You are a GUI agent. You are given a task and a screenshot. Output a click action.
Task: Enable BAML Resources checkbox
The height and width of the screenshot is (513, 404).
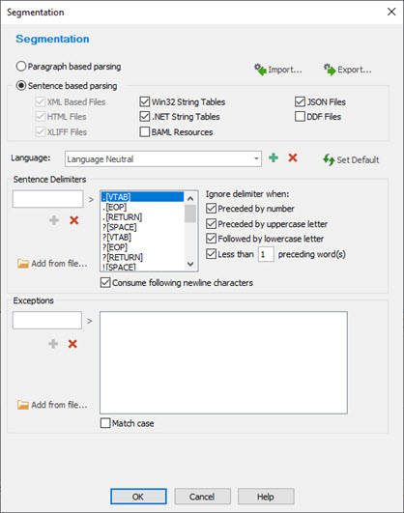[144, 131]
